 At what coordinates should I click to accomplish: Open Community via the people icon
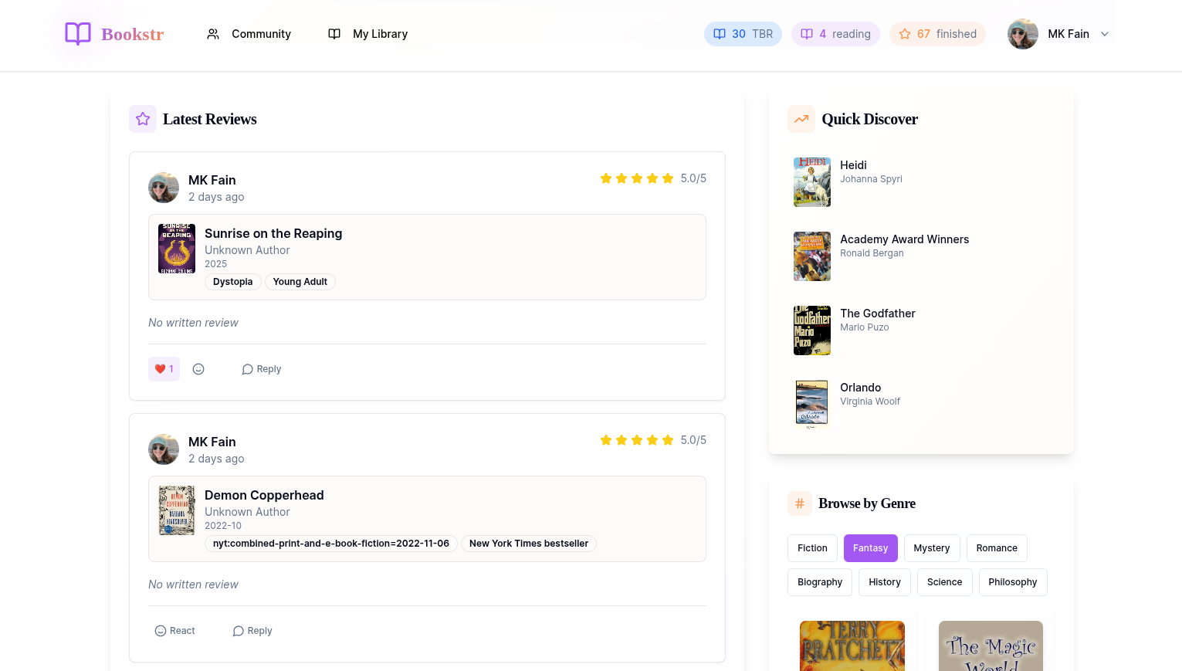pos(213,33)
